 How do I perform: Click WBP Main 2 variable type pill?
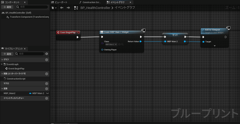pos(37,93)
